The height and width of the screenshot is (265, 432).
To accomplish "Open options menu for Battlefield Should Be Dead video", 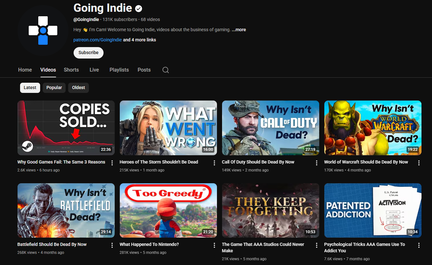I will (x=112, y=245).
